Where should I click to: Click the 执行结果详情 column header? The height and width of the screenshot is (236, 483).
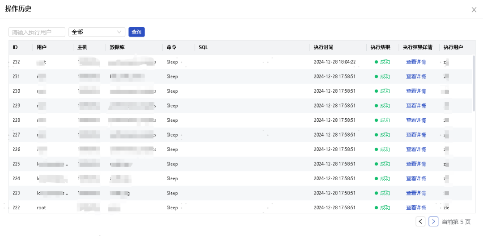(x=417, y=47)
